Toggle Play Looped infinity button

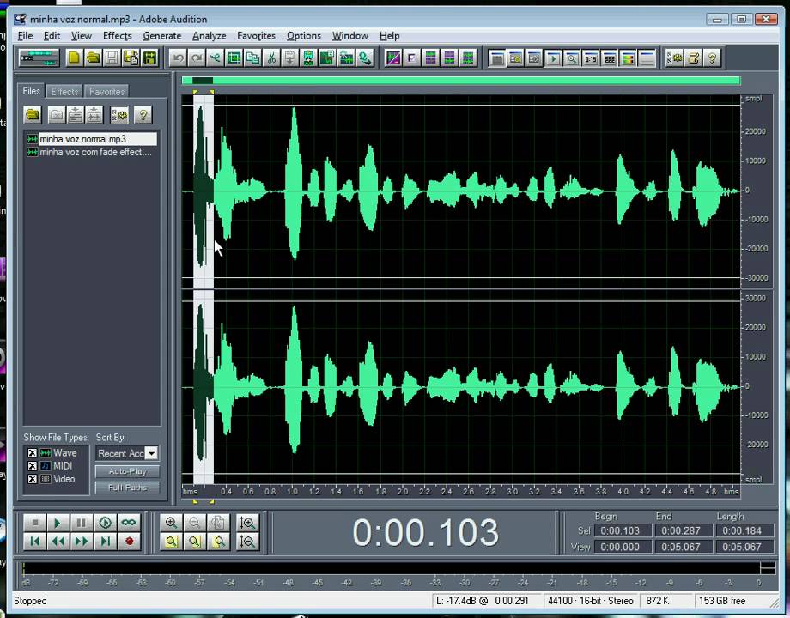129,523
